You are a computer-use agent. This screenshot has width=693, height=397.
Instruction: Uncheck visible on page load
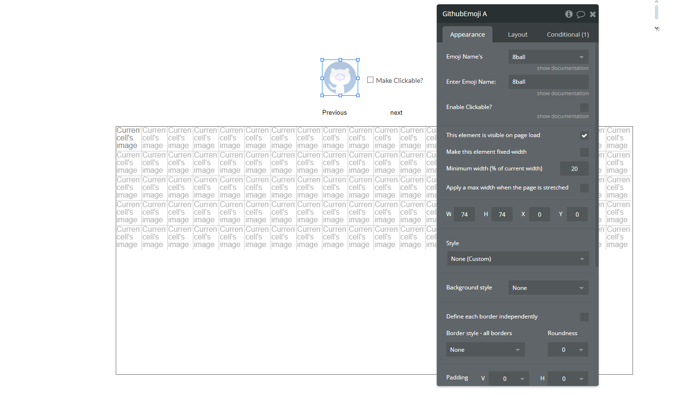click(584, 135)
